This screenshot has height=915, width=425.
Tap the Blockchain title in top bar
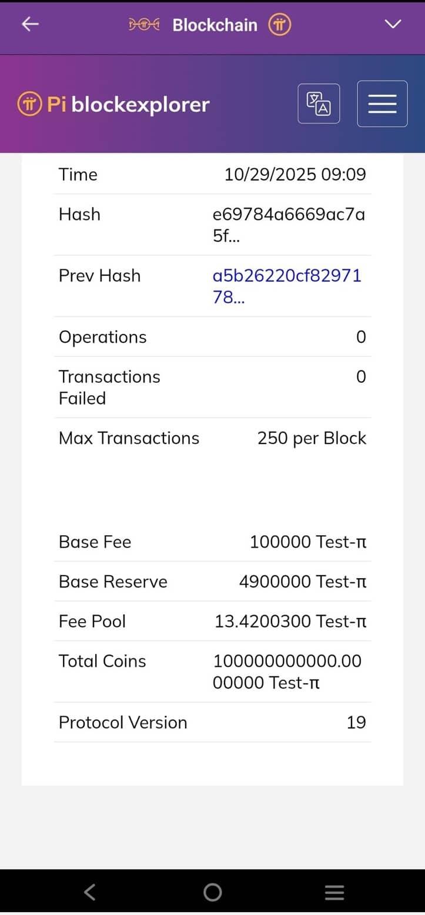point(215,25)
